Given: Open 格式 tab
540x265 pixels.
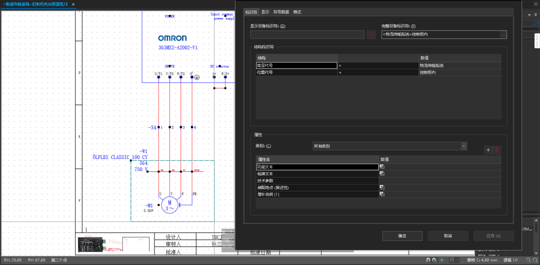Looking at the screenshot, I should point(297,12).
